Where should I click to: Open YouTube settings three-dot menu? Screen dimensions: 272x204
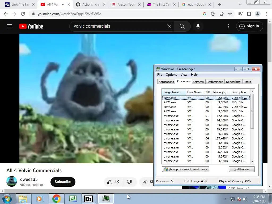pyautogui.click(x=229, y=26)
